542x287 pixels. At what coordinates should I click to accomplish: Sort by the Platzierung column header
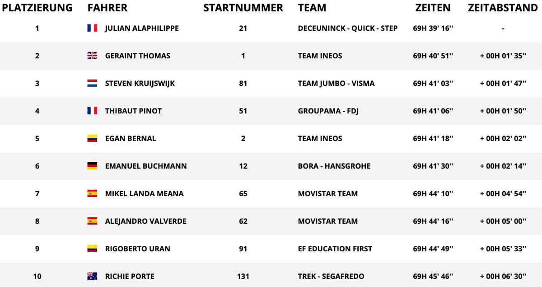37,8
